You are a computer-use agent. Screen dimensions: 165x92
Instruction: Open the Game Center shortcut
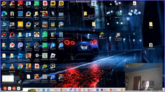pos(12,45)
